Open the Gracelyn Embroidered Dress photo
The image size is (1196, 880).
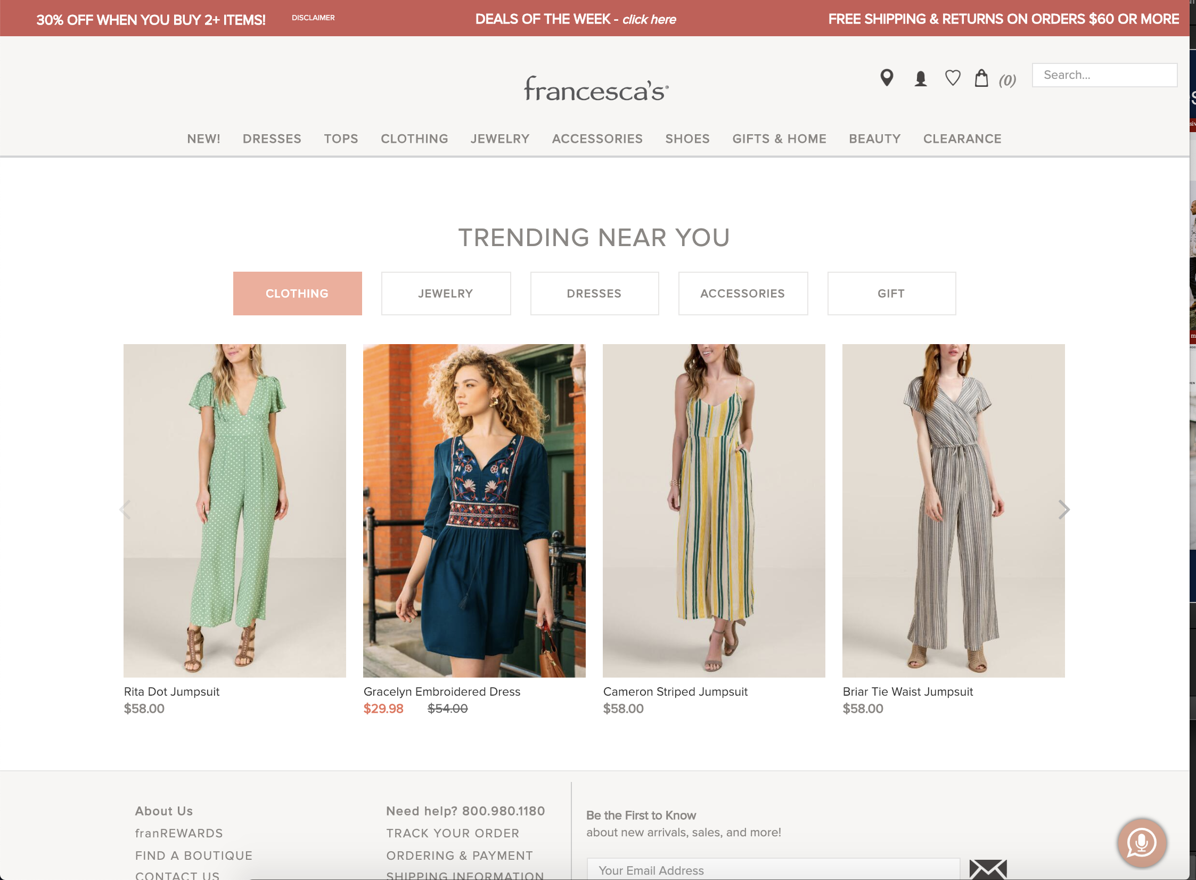click(x=474, y=510)
